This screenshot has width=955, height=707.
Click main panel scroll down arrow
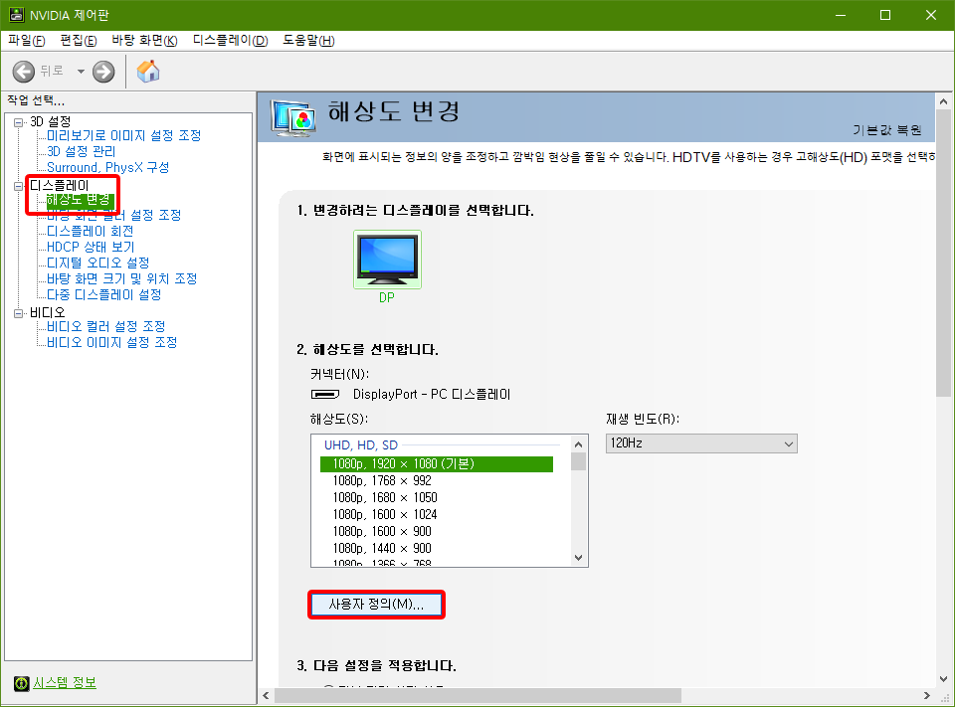pos(943,679)
